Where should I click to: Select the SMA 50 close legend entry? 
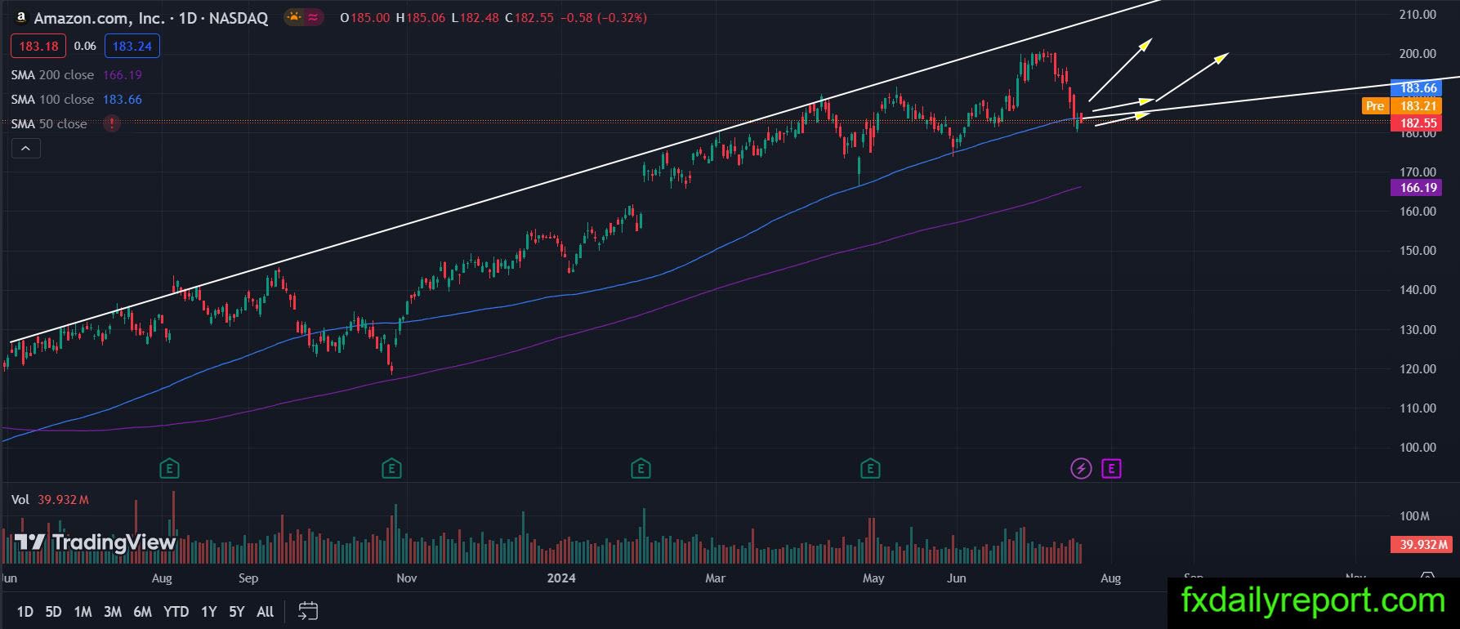[x=49, y=124]
